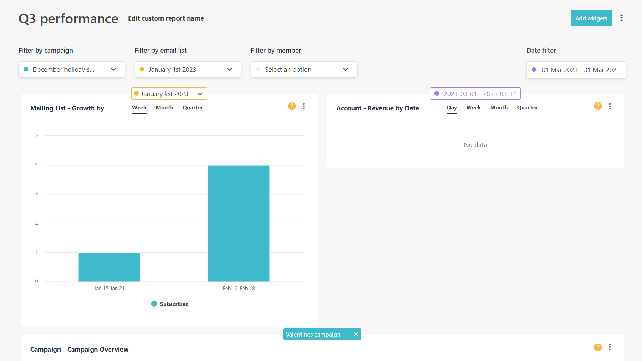
Task: Open help tooltip on Mailing List Growth widget
Action: (x=291, y=106)
